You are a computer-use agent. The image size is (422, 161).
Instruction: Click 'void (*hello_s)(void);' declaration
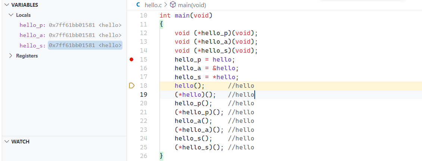tap(216, 51)
